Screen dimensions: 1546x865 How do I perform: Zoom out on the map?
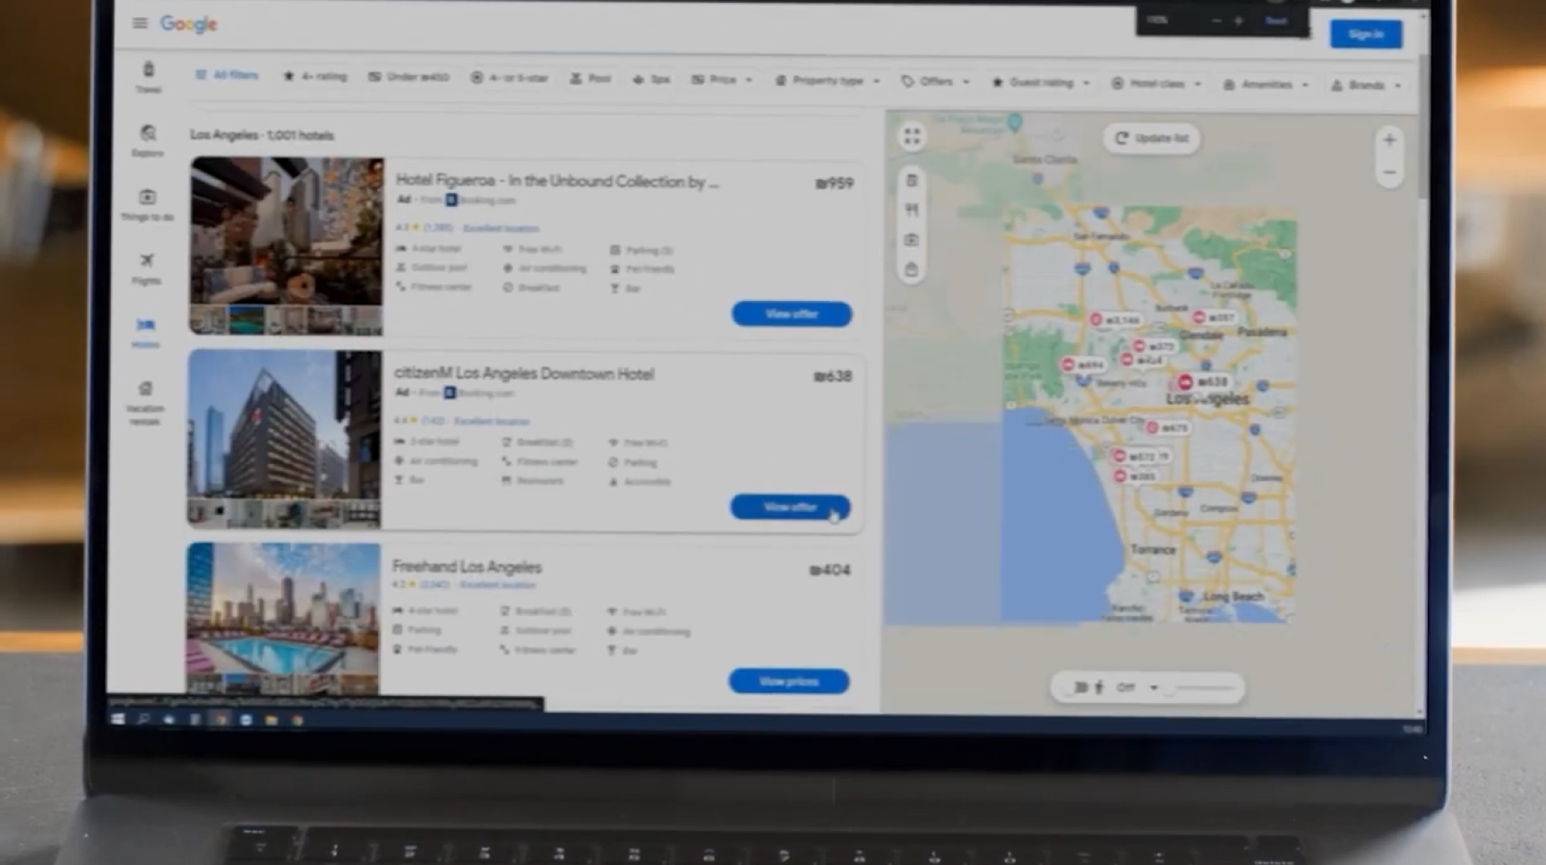tap(1389, 173)
